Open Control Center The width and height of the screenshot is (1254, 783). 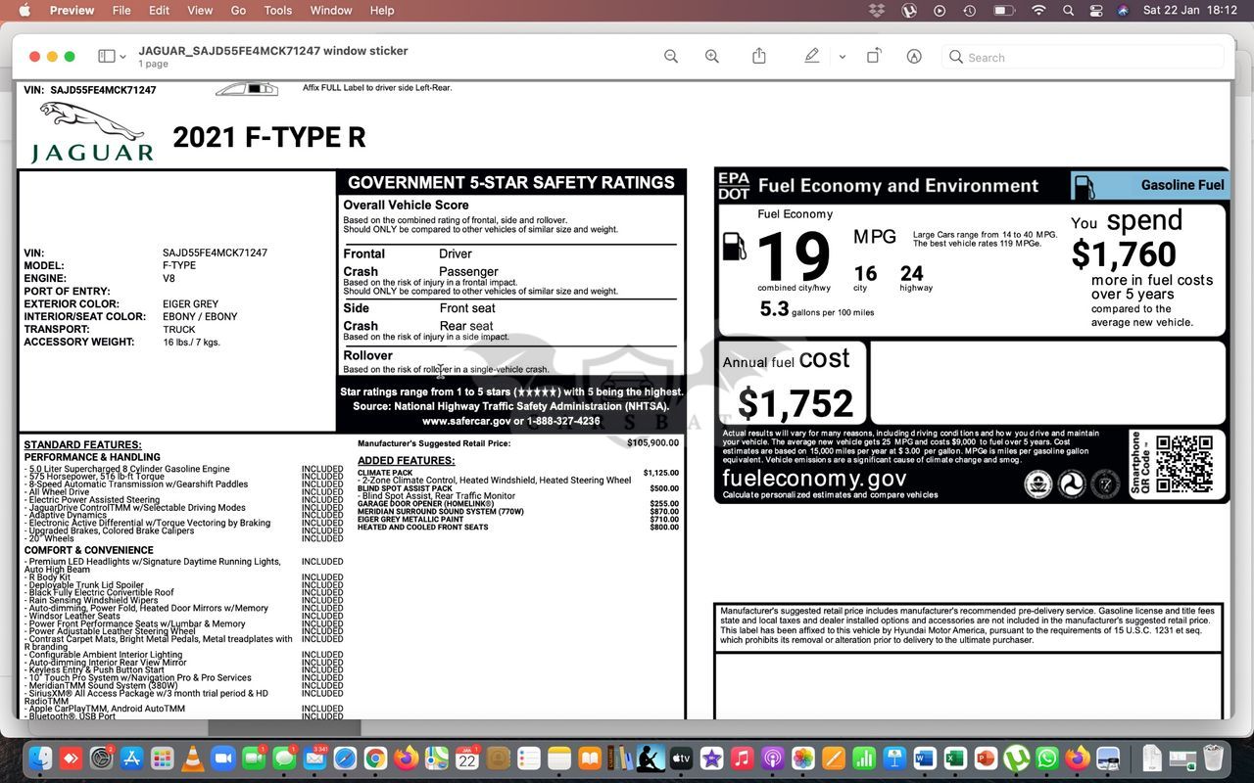[1096, 10]
